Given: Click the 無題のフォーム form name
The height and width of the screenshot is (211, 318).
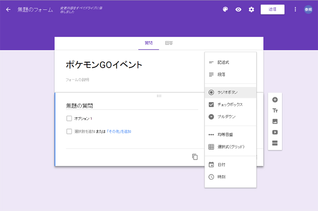Looking at the screenshot, I should coord(35,10).
